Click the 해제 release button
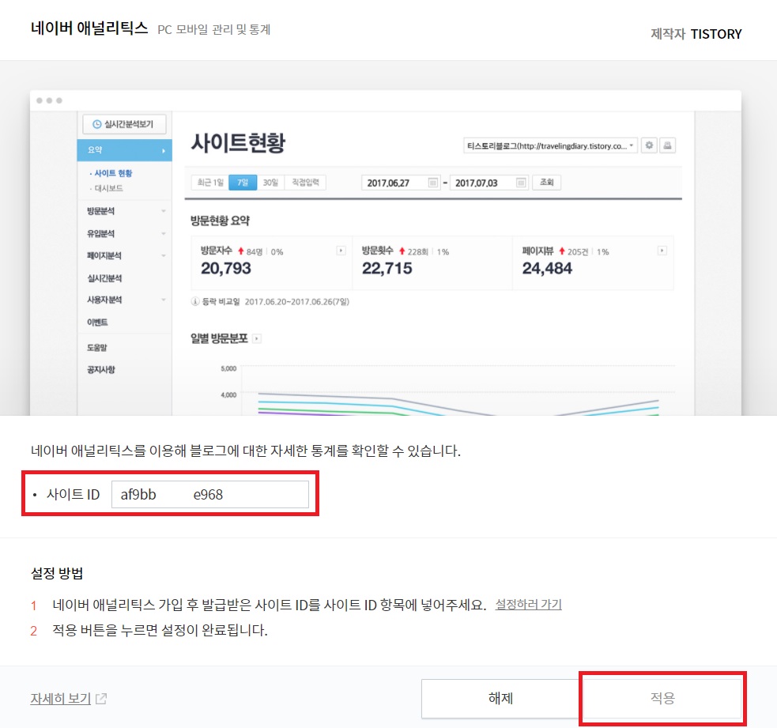The image size is (777, 728). [500, 698]
